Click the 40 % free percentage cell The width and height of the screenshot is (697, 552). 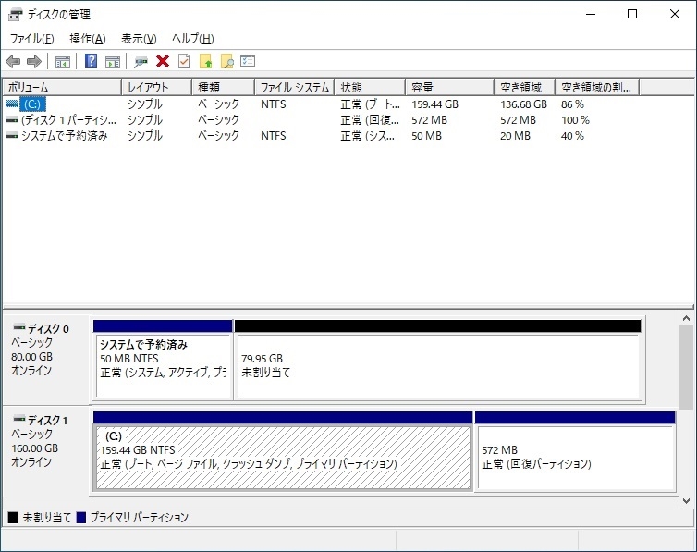point(572,135)
